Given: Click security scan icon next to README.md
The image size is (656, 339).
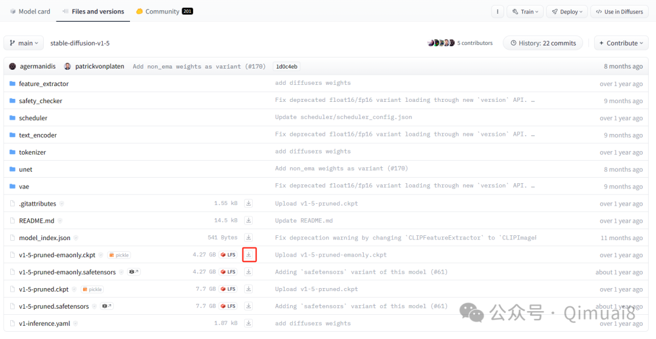Looking at the screenshot, I should click(x=60, y=220).
